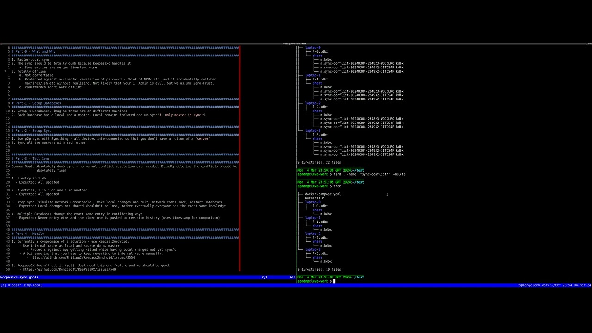Viewport: 592px width, 333px height.
Task: Place cursor on heading Part-4 - Mobile
Action: click(x=28, y=234)
